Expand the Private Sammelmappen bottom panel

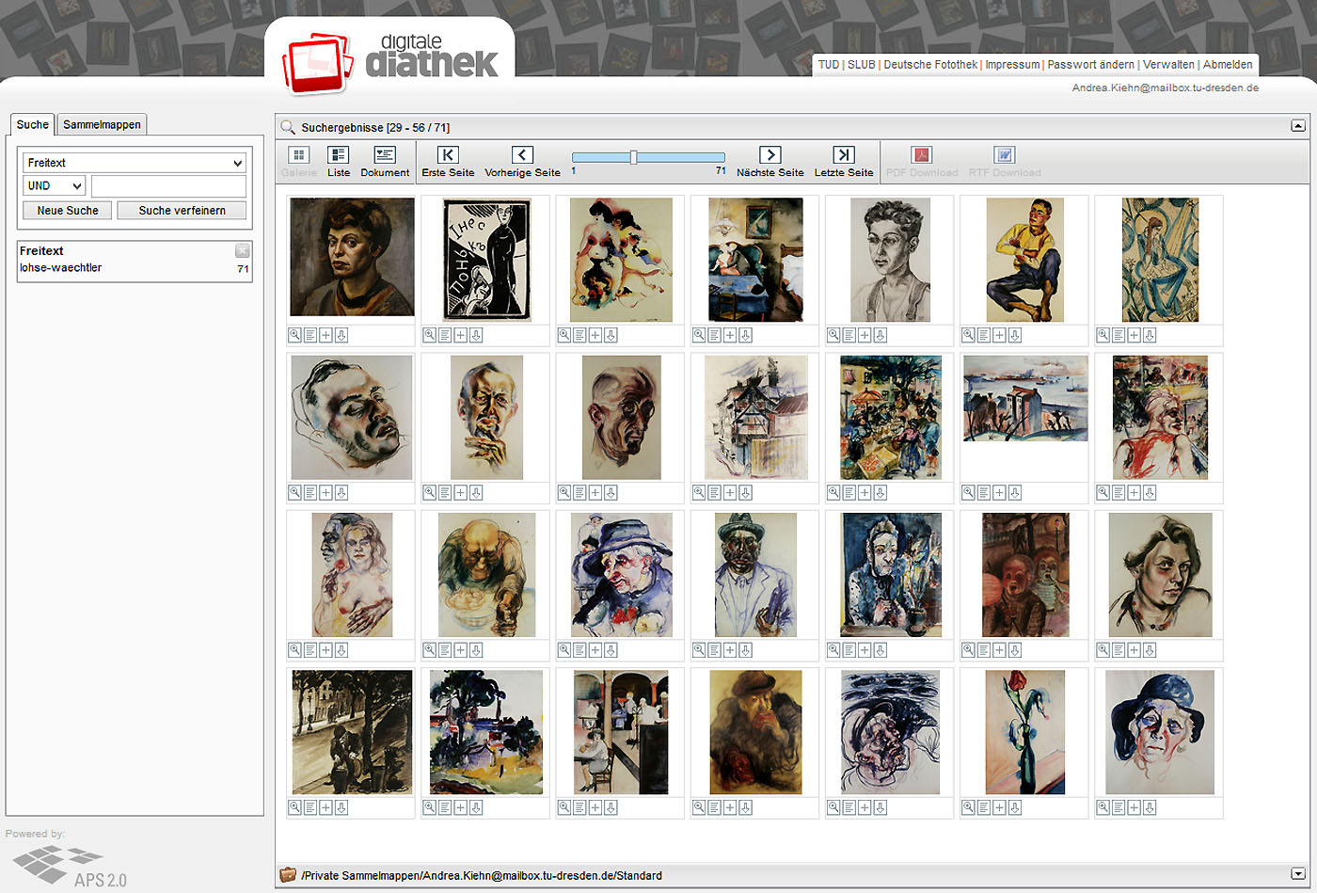click(x=1297, y=874)
